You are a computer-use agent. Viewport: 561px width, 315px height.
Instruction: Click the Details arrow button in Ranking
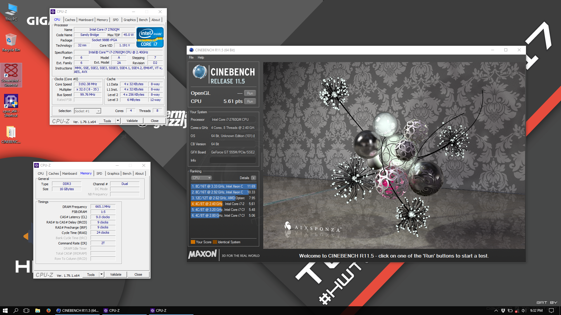253,178
